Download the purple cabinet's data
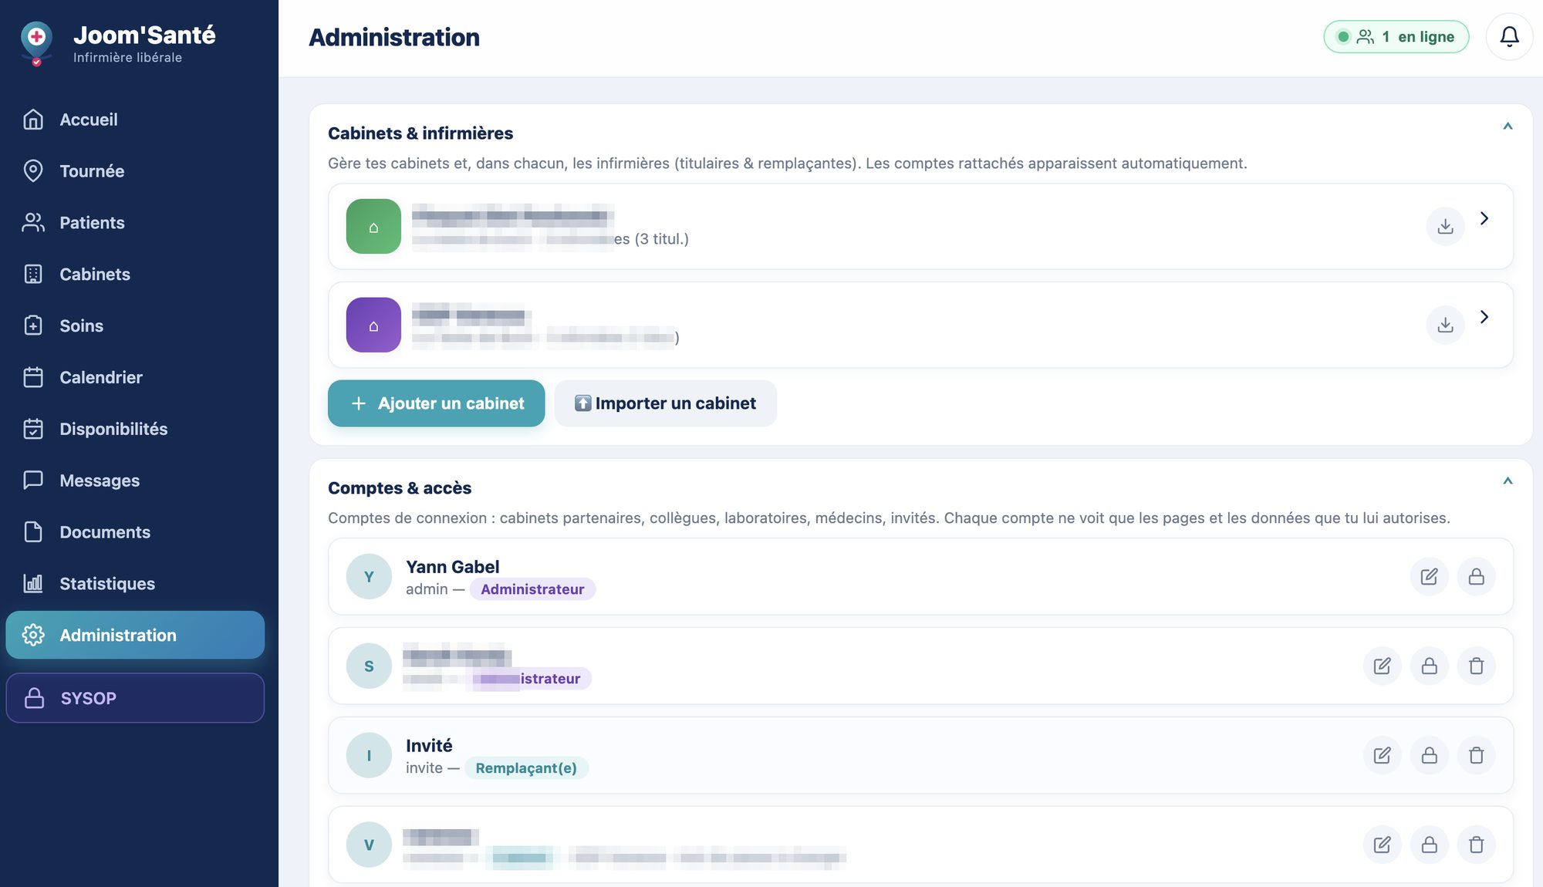Image resolution: width=1543 pixels, height=887 pixels. 1445,325
